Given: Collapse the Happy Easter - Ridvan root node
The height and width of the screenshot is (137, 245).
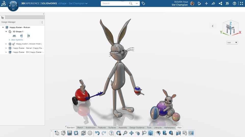Looking at the screenshot, I should pos(3,27).
